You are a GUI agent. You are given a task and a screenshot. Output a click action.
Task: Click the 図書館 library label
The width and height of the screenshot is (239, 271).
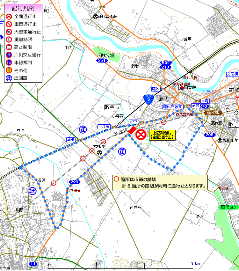pyautogui.click(x=190, y=87)
